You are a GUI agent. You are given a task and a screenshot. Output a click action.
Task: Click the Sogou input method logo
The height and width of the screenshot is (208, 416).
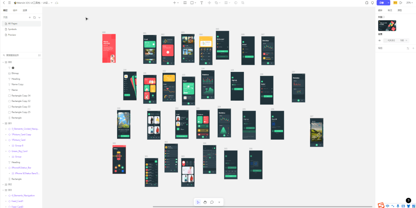pos(381,206)
